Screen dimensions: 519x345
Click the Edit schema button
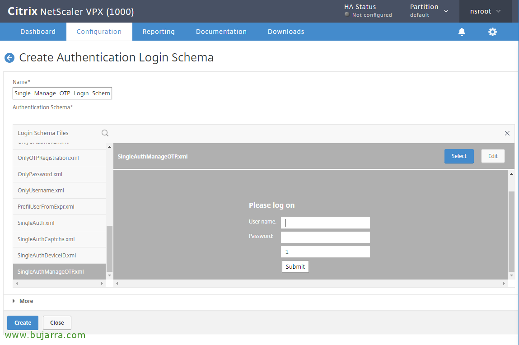493,156
